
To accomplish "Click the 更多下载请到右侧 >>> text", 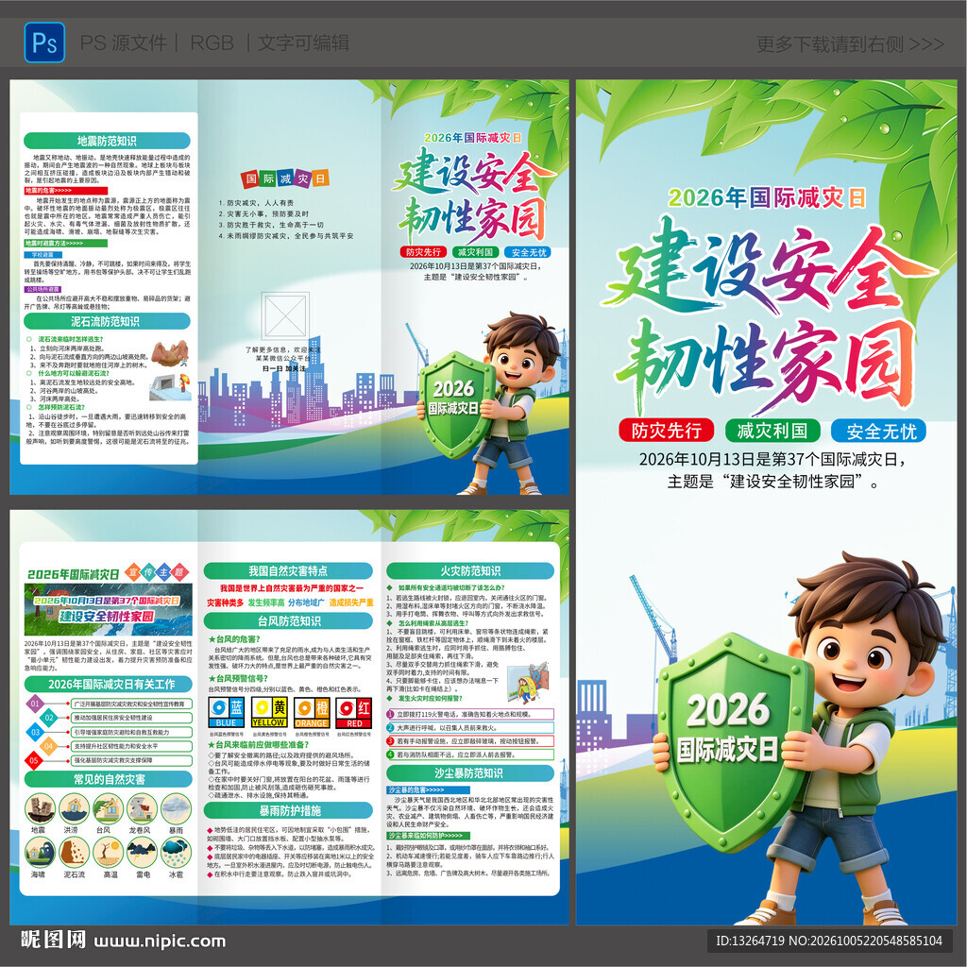I will [850, 43].
